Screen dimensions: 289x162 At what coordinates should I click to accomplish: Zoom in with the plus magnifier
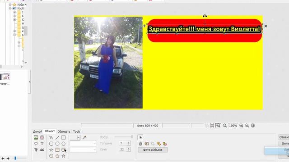(241, 126)
